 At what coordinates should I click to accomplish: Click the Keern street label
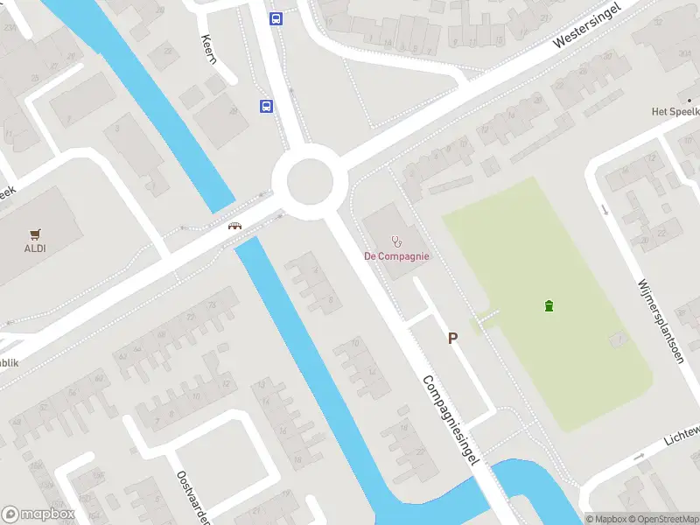coord(209,49)
